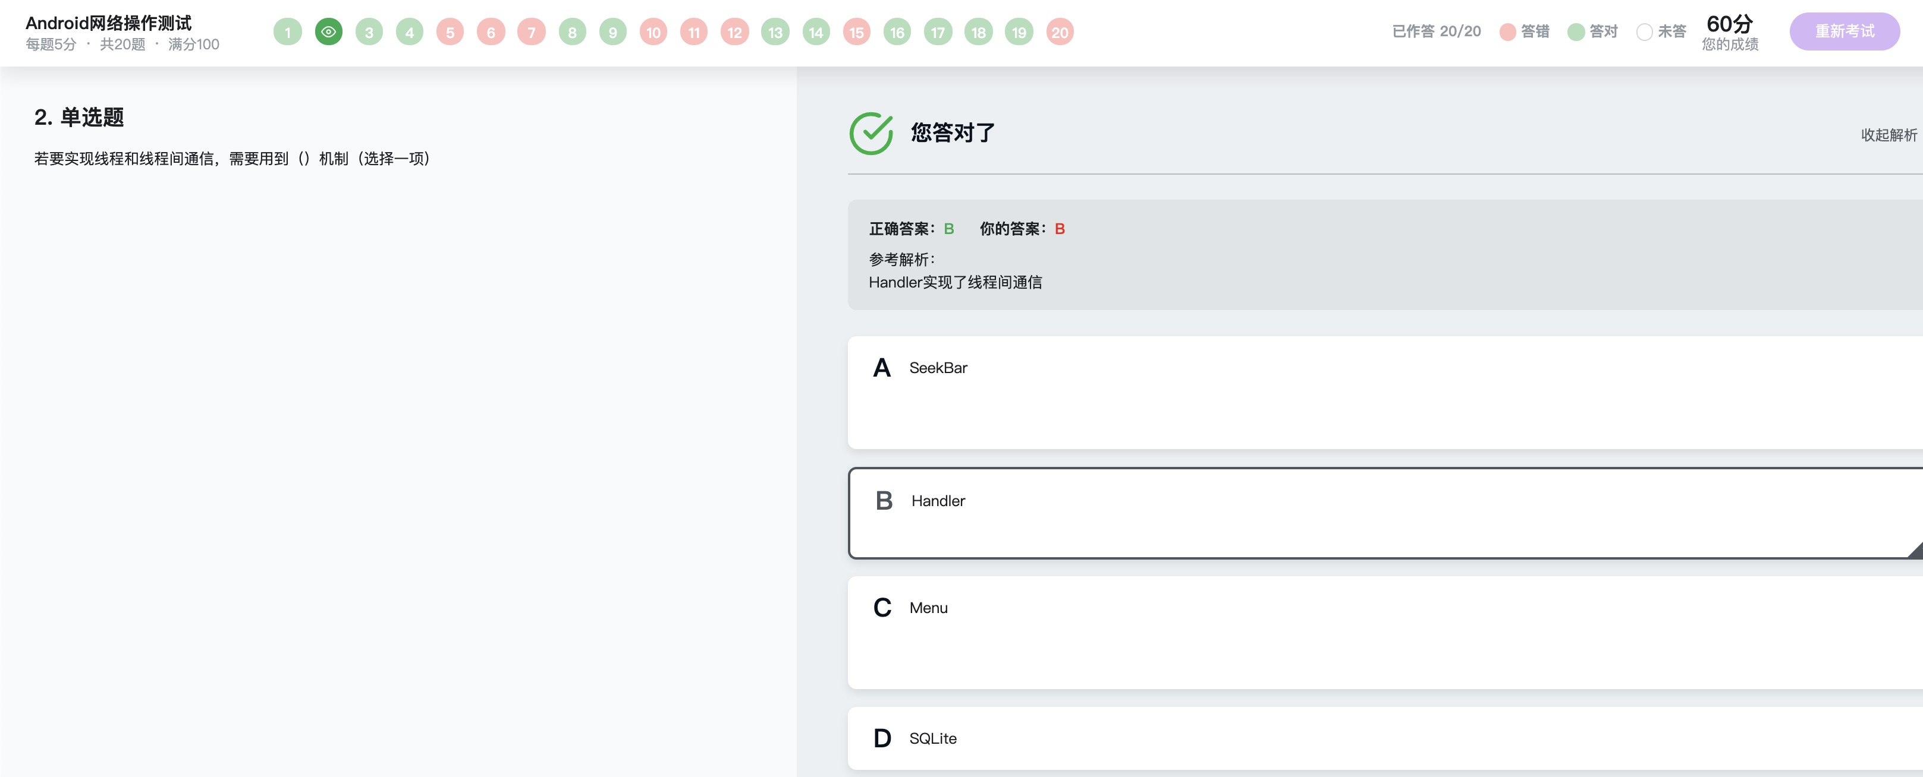
Task: Go to question 20 circle
Action: click(x=1060, y=32)
